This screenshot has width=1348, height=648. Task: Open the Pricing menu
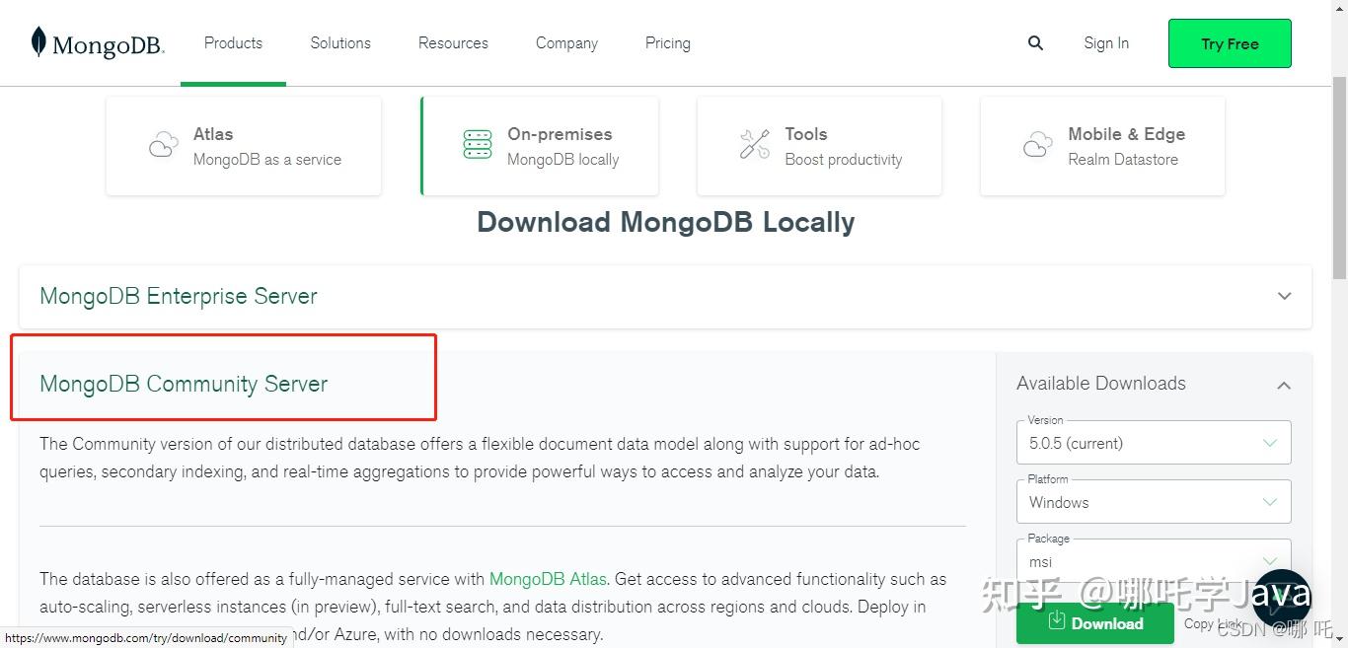point(667,42)
